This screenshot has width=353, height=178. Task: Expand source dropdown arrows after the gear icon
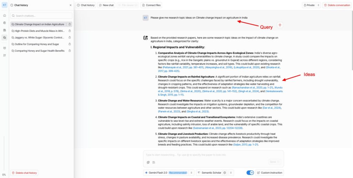click(231, 173)
